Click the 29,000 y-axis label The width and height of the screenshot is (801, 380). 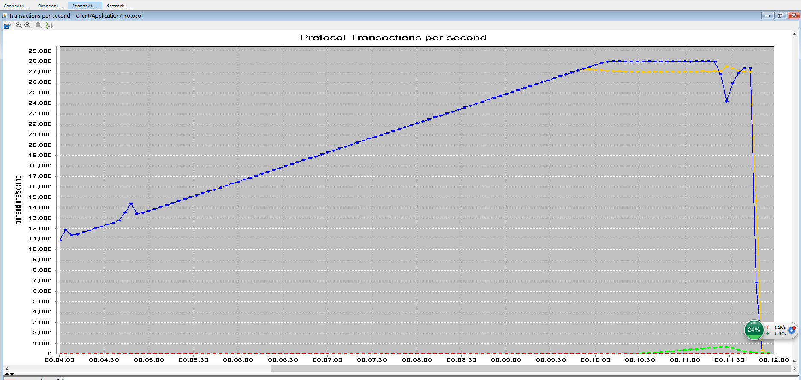pyautogui.click(x=40, y=51)
